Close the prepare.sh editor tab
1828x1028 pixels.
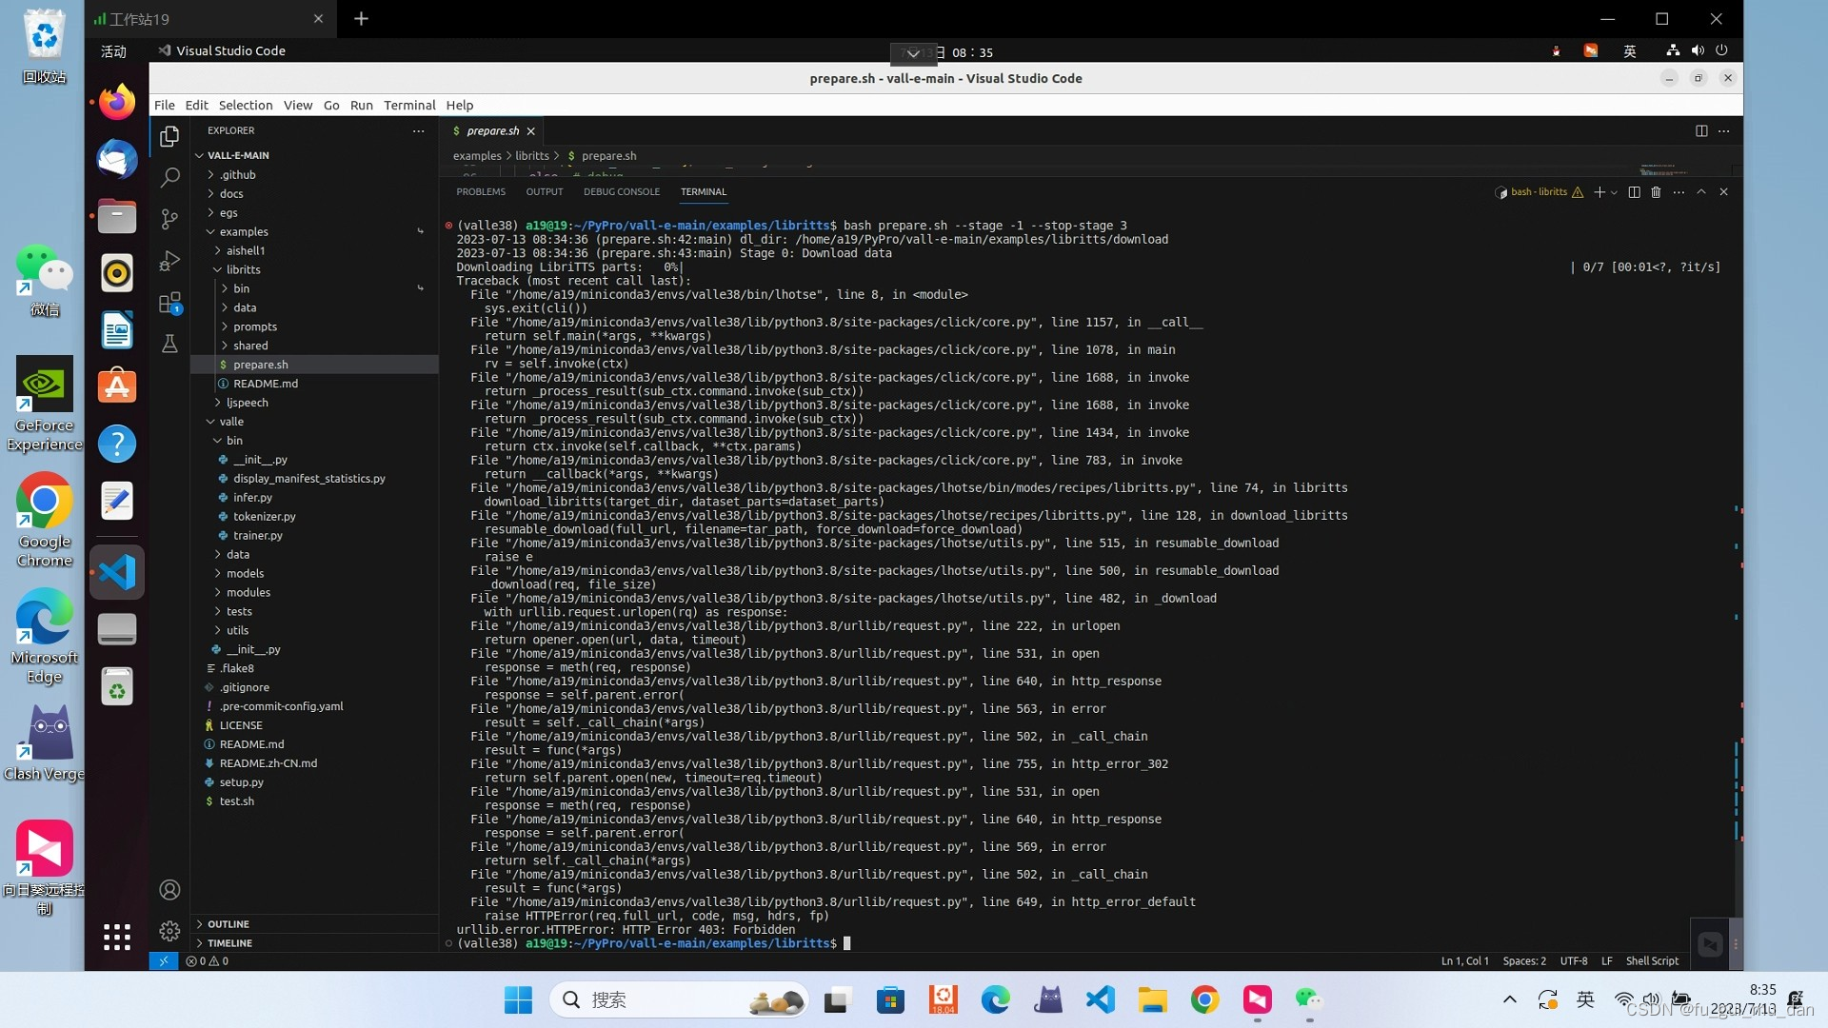tap(531, 131)
